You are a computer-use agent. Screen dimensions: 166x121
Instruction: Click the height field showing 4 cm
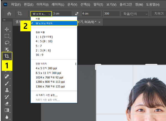[x=91, y=14]
